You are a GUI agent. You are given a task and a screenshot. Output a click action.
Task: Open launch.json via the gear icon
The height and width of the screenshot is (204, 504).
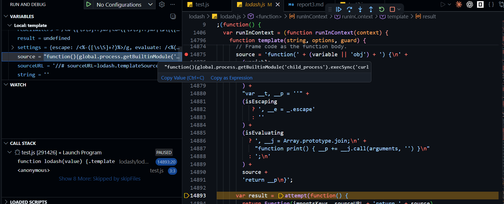coord(162,4)
